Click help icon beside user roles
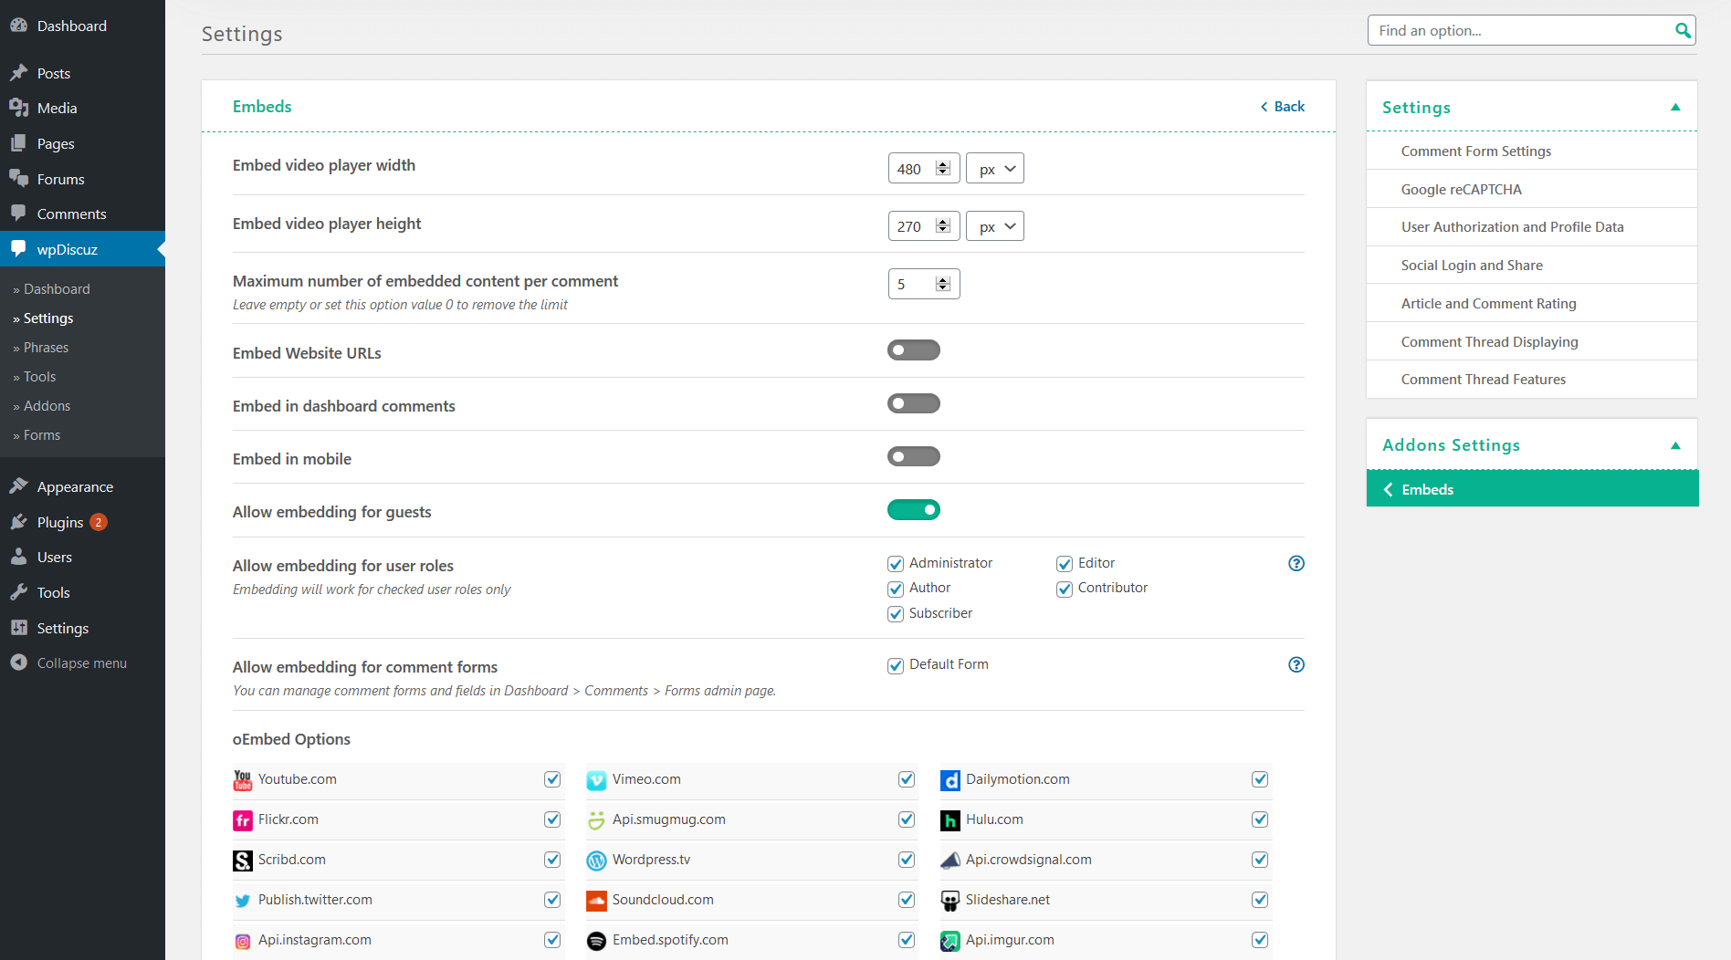 1296,563
